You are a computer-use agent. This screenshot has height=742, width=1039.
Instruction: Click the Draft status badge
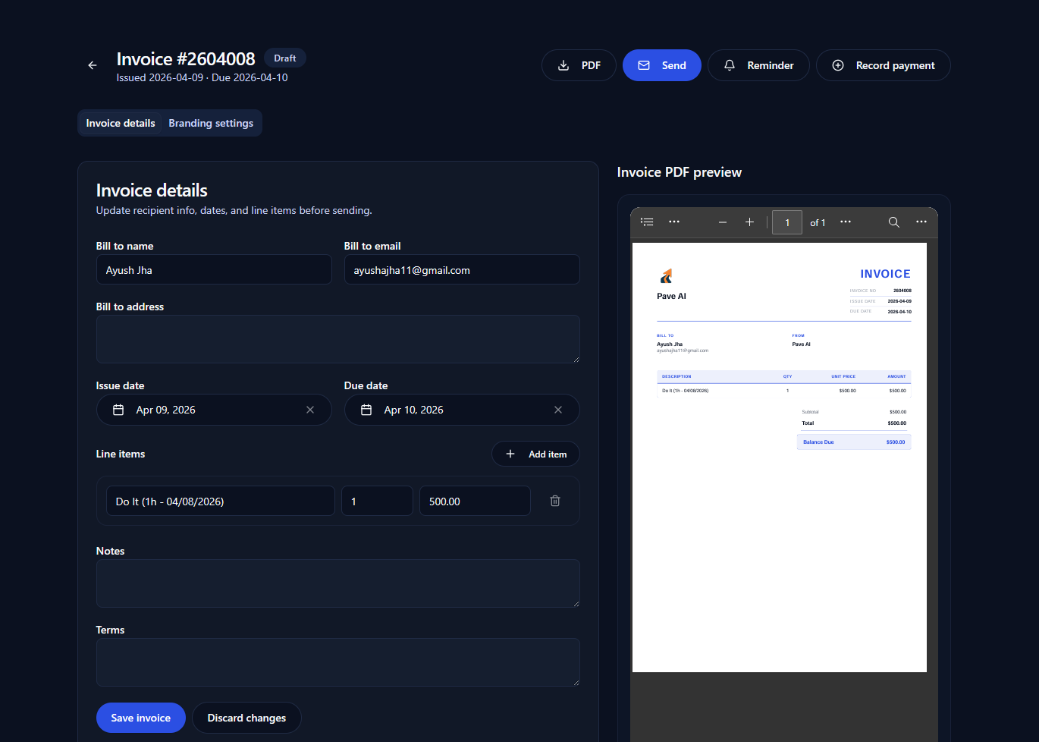click(x=285, y=58)
